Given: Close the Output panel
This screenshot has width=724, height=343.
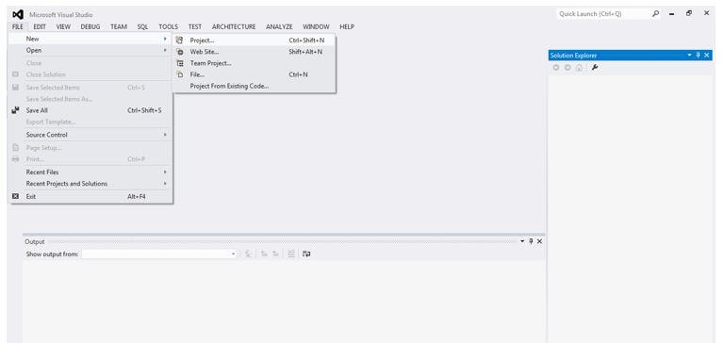Looking at the screenshot, I should click(539, 241).
